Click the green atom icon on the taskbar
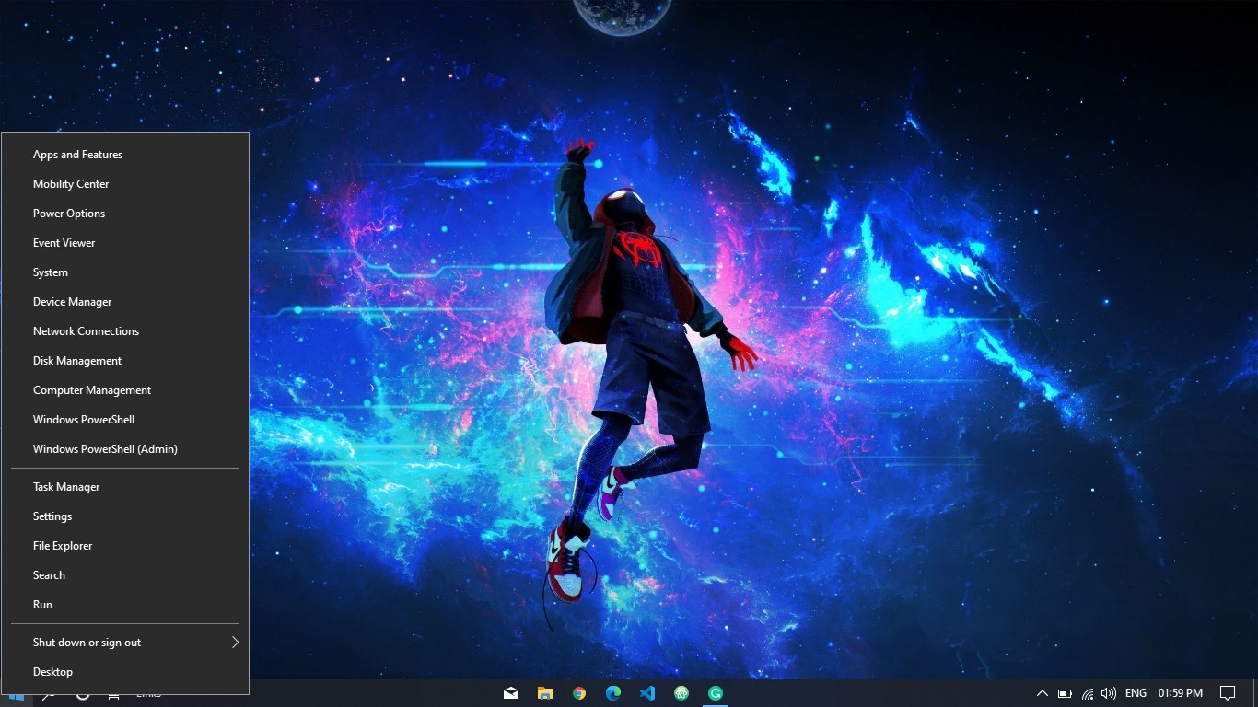Viewport: 1258px width, 707px height. 681,693
